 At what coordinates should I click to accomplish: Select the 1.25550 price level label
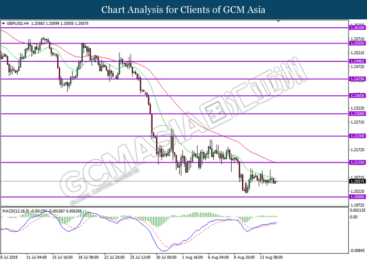357,43
